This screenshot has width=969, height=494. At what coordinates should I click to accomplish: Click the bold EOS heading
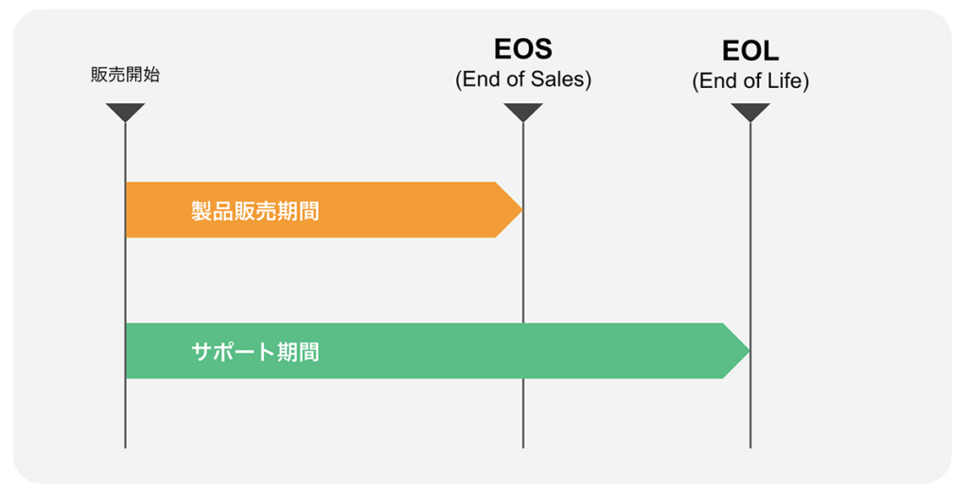522,48
